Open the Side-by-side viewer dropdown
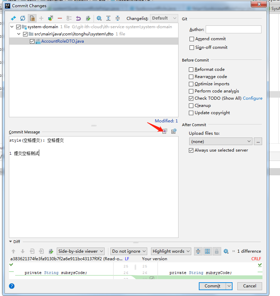The width and height of the screenshot is (280, 296). coord(80,251)
